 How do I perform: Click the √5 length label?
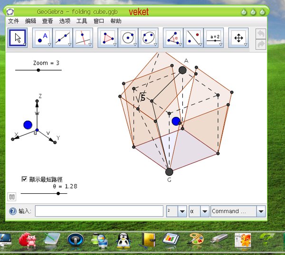[141, 97]
